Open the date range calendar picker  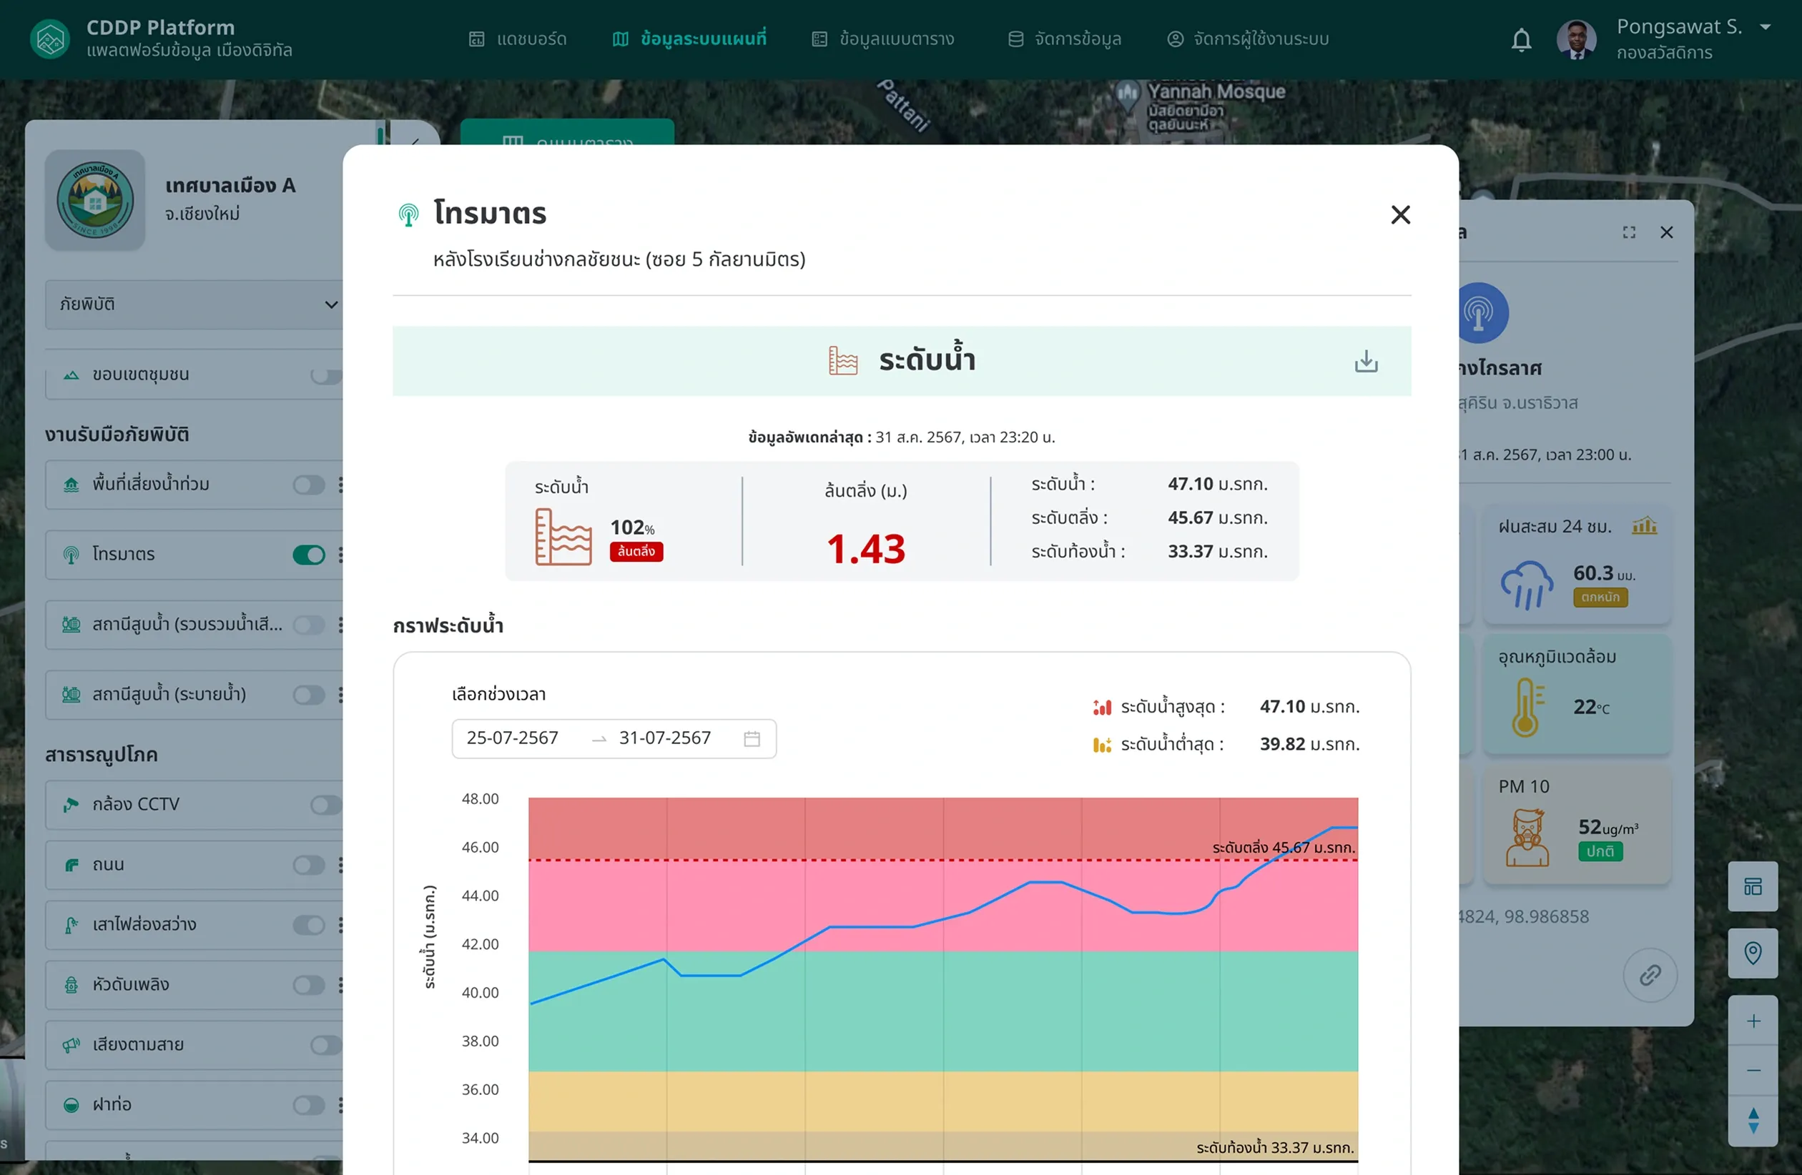pyautogui.click(x=751, y=738)
